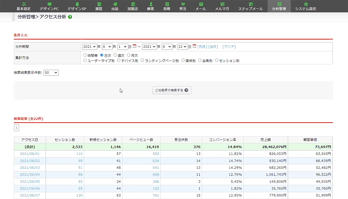Expand the start year dropdown
This screenshot has width=348, height=199.
point(90,47)
